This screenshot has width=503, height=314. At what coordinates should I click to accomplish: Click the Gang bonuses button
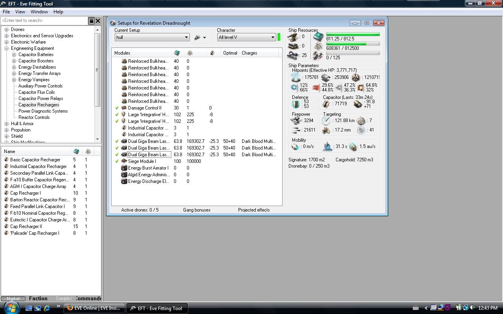point(196,210)
